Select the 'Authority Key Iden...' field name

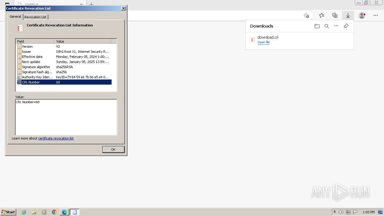[x=37, y=77]
